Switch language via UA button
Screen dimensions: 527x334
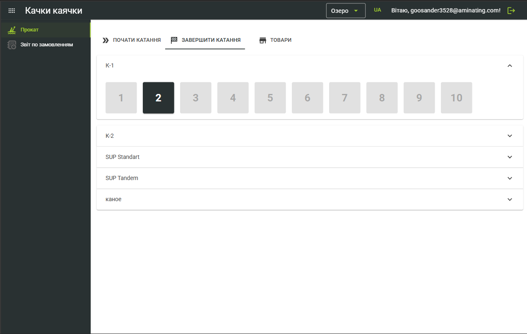(377, 10)
